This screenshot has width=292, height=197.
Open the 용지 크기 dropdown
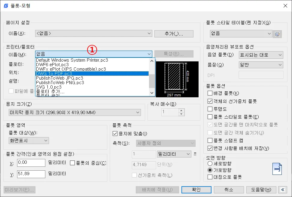click(x=75, y=112)
